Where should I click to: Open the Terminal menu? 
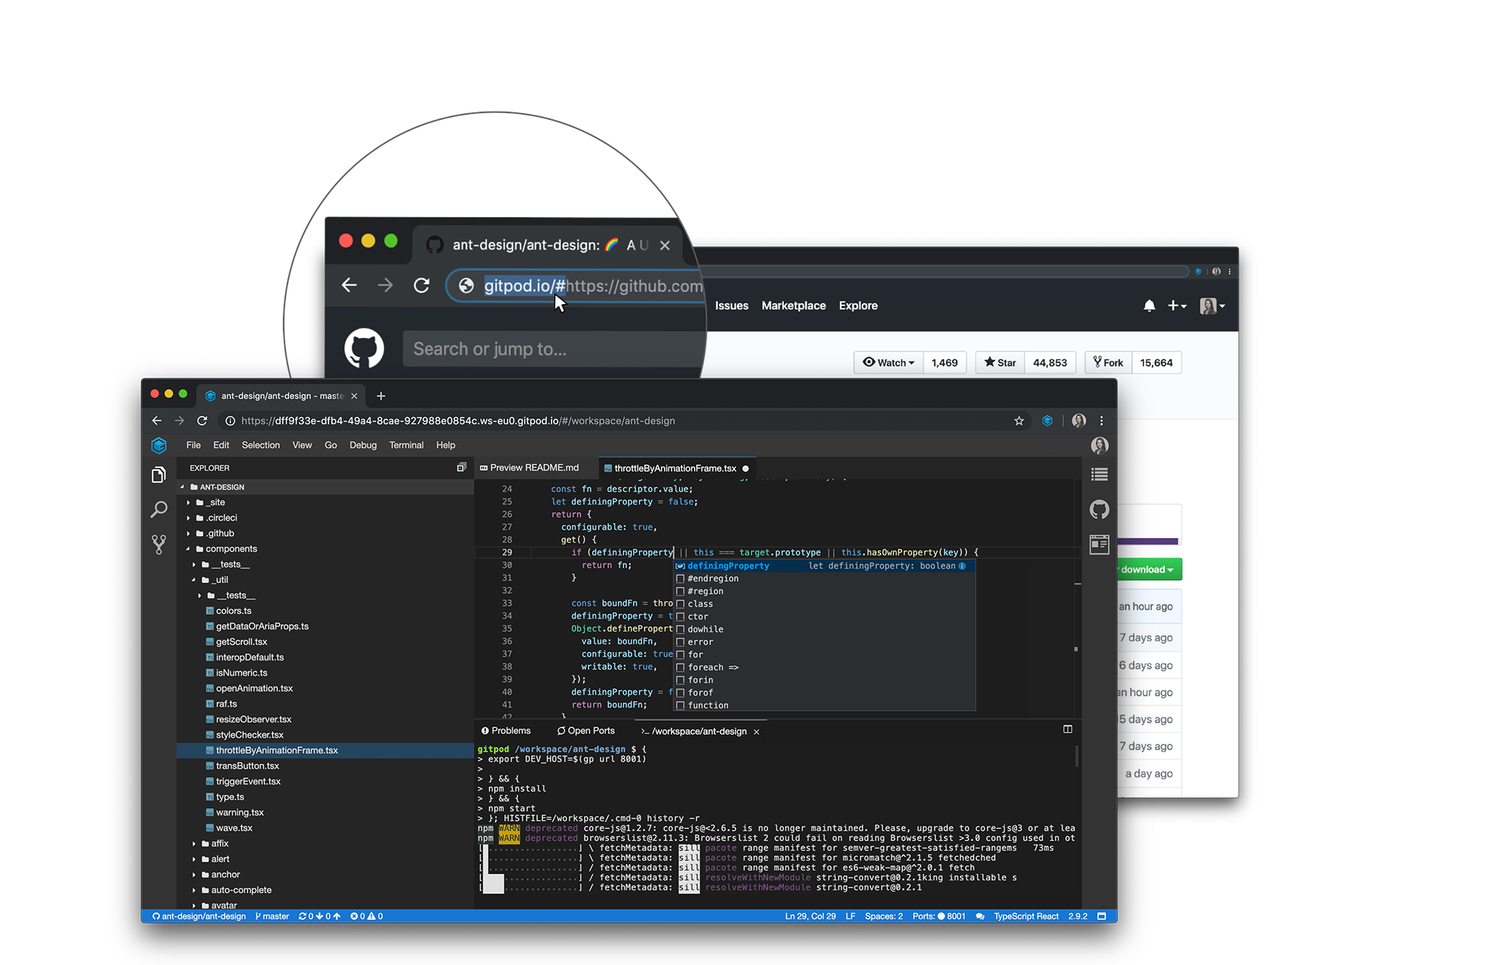tap(406, 445)
